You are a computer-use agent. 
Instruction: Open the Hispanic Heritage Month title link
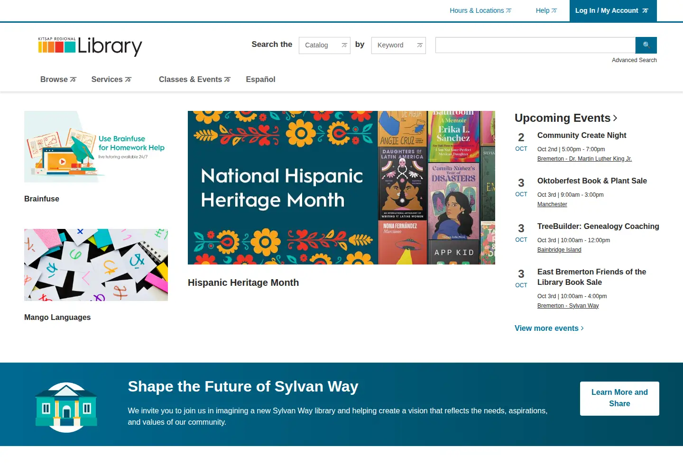[243, 283]
